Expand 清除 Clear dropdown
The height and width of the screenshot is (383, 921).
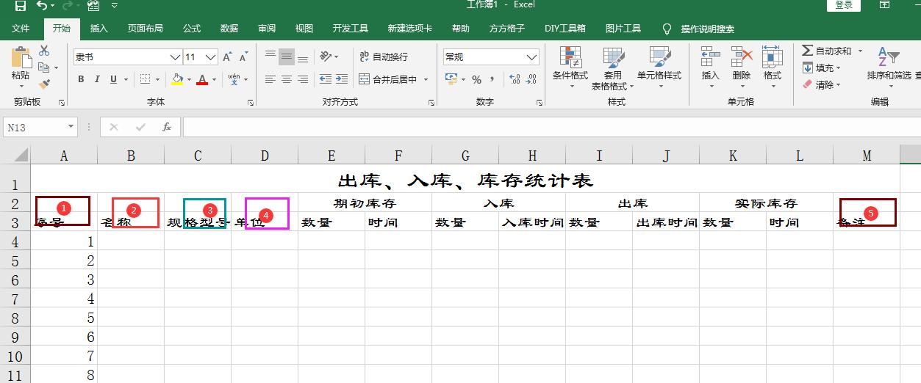point(837,85)
